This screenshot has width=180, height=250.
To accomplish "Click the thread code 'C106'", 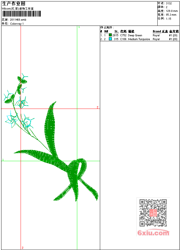I will [x=123, y=39].
